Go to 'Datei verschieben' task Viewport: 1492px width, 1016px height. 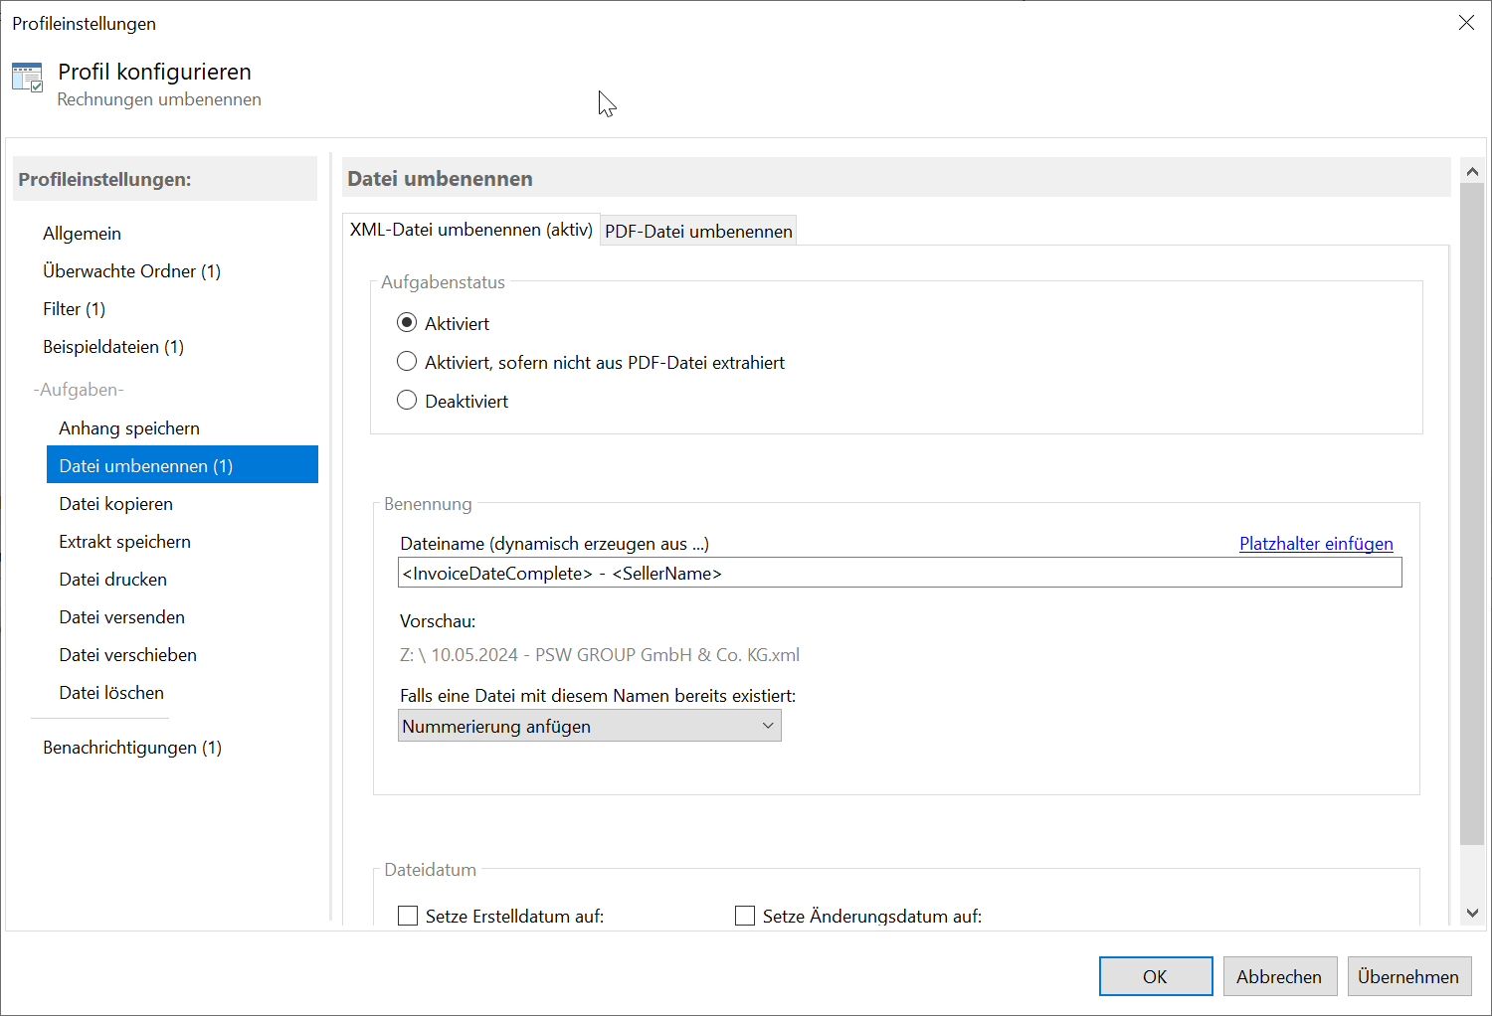click(127, 655)
